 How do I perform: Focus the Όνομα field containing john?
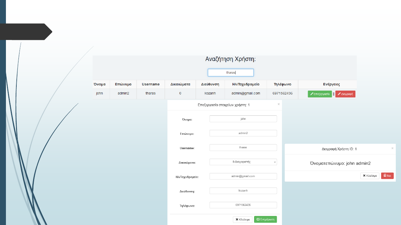(243, 119)
